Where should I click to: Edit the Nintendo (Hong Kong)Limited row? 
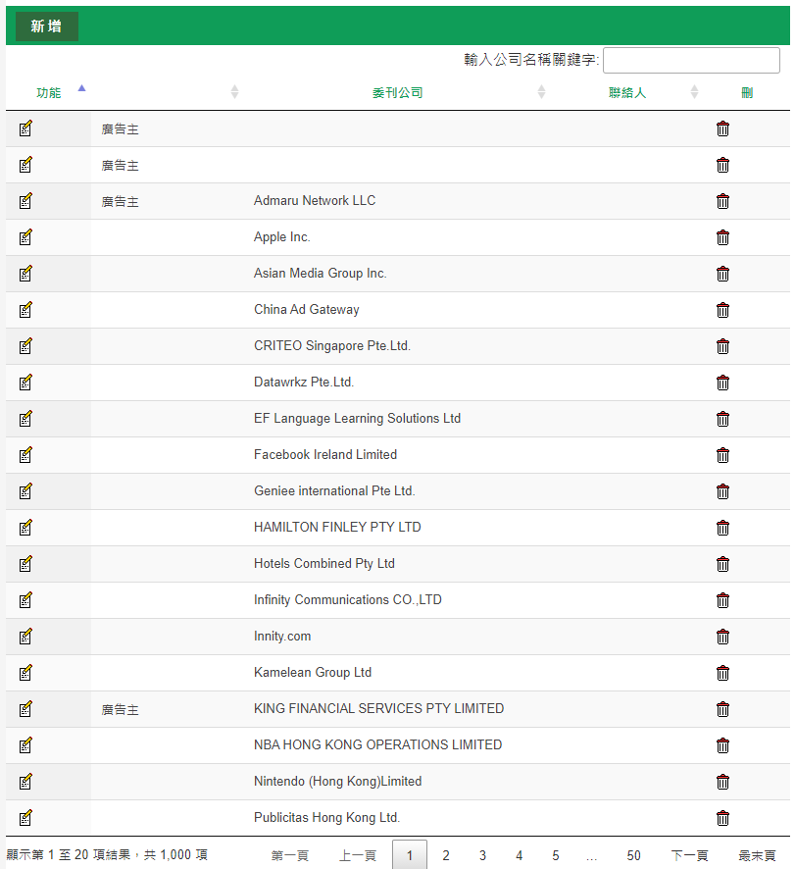point(25,782)
